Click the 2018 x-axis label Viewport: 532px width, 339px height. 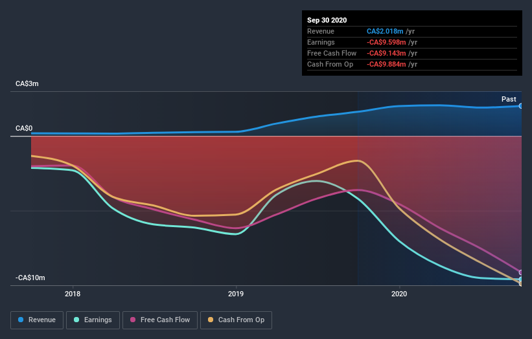coord(73,294)
